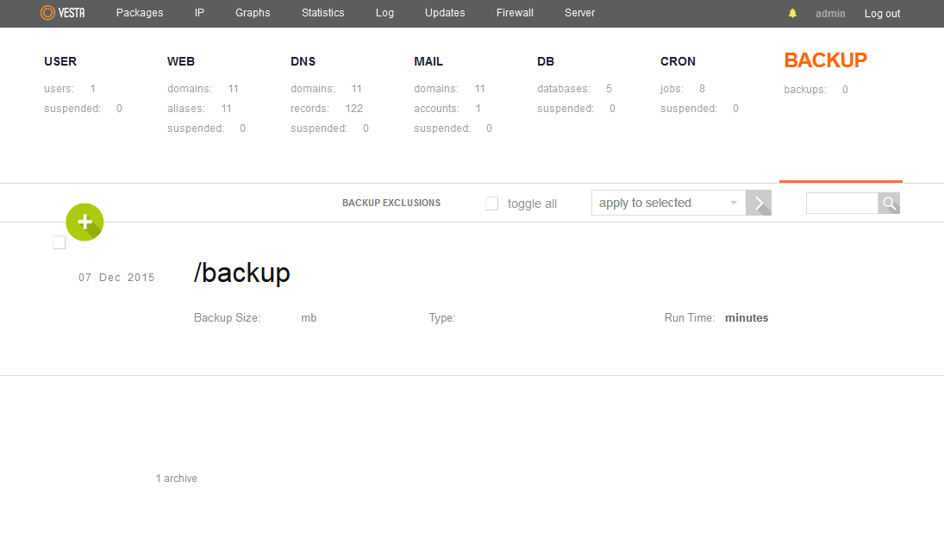Open BACKUP EXCLUSIONS settings
944x545 pixels.
pyautogui.click(x=391, y=203)
